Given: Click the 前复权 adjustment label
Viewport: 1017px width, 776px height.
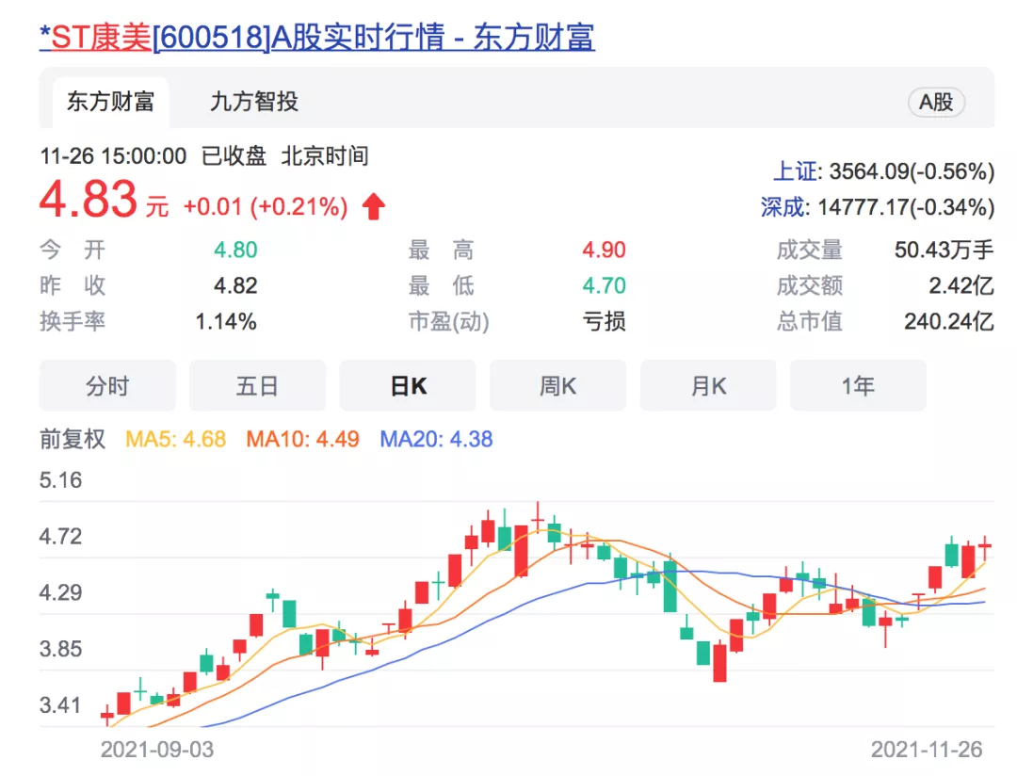Looking at the screenshot, I should click(73, 439).
